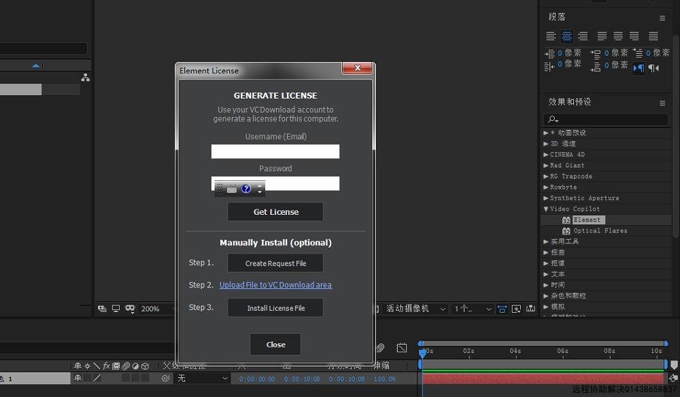Justify paragraph with last line left
This screenshot has height=397, width=680.
click(602, 36)
